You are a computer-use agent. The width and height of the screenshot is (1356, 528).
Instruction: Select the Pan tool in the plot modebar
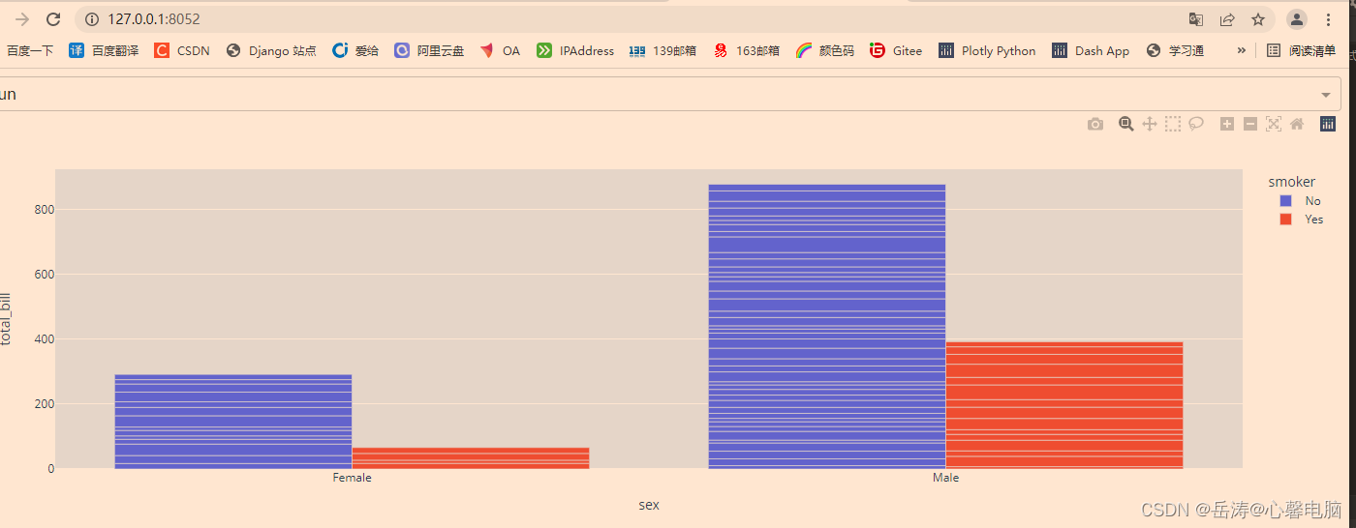(x=1150, y=124)
